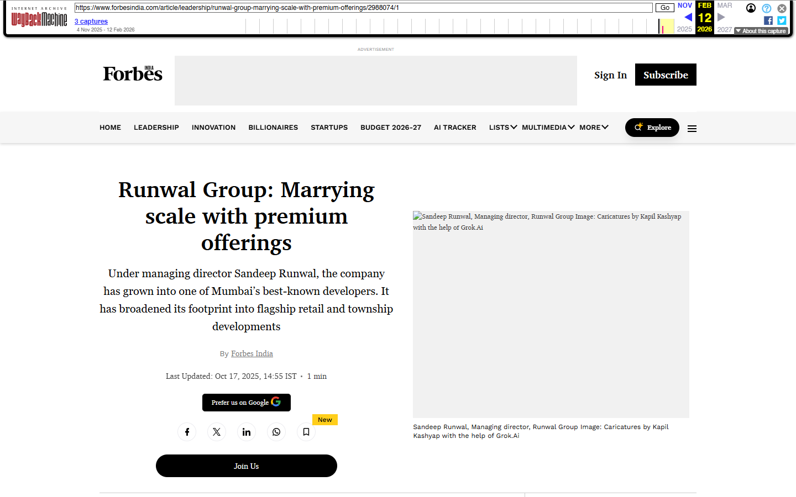
Task: Click Prefer us on Google button
Action: [x=247, y=403]
